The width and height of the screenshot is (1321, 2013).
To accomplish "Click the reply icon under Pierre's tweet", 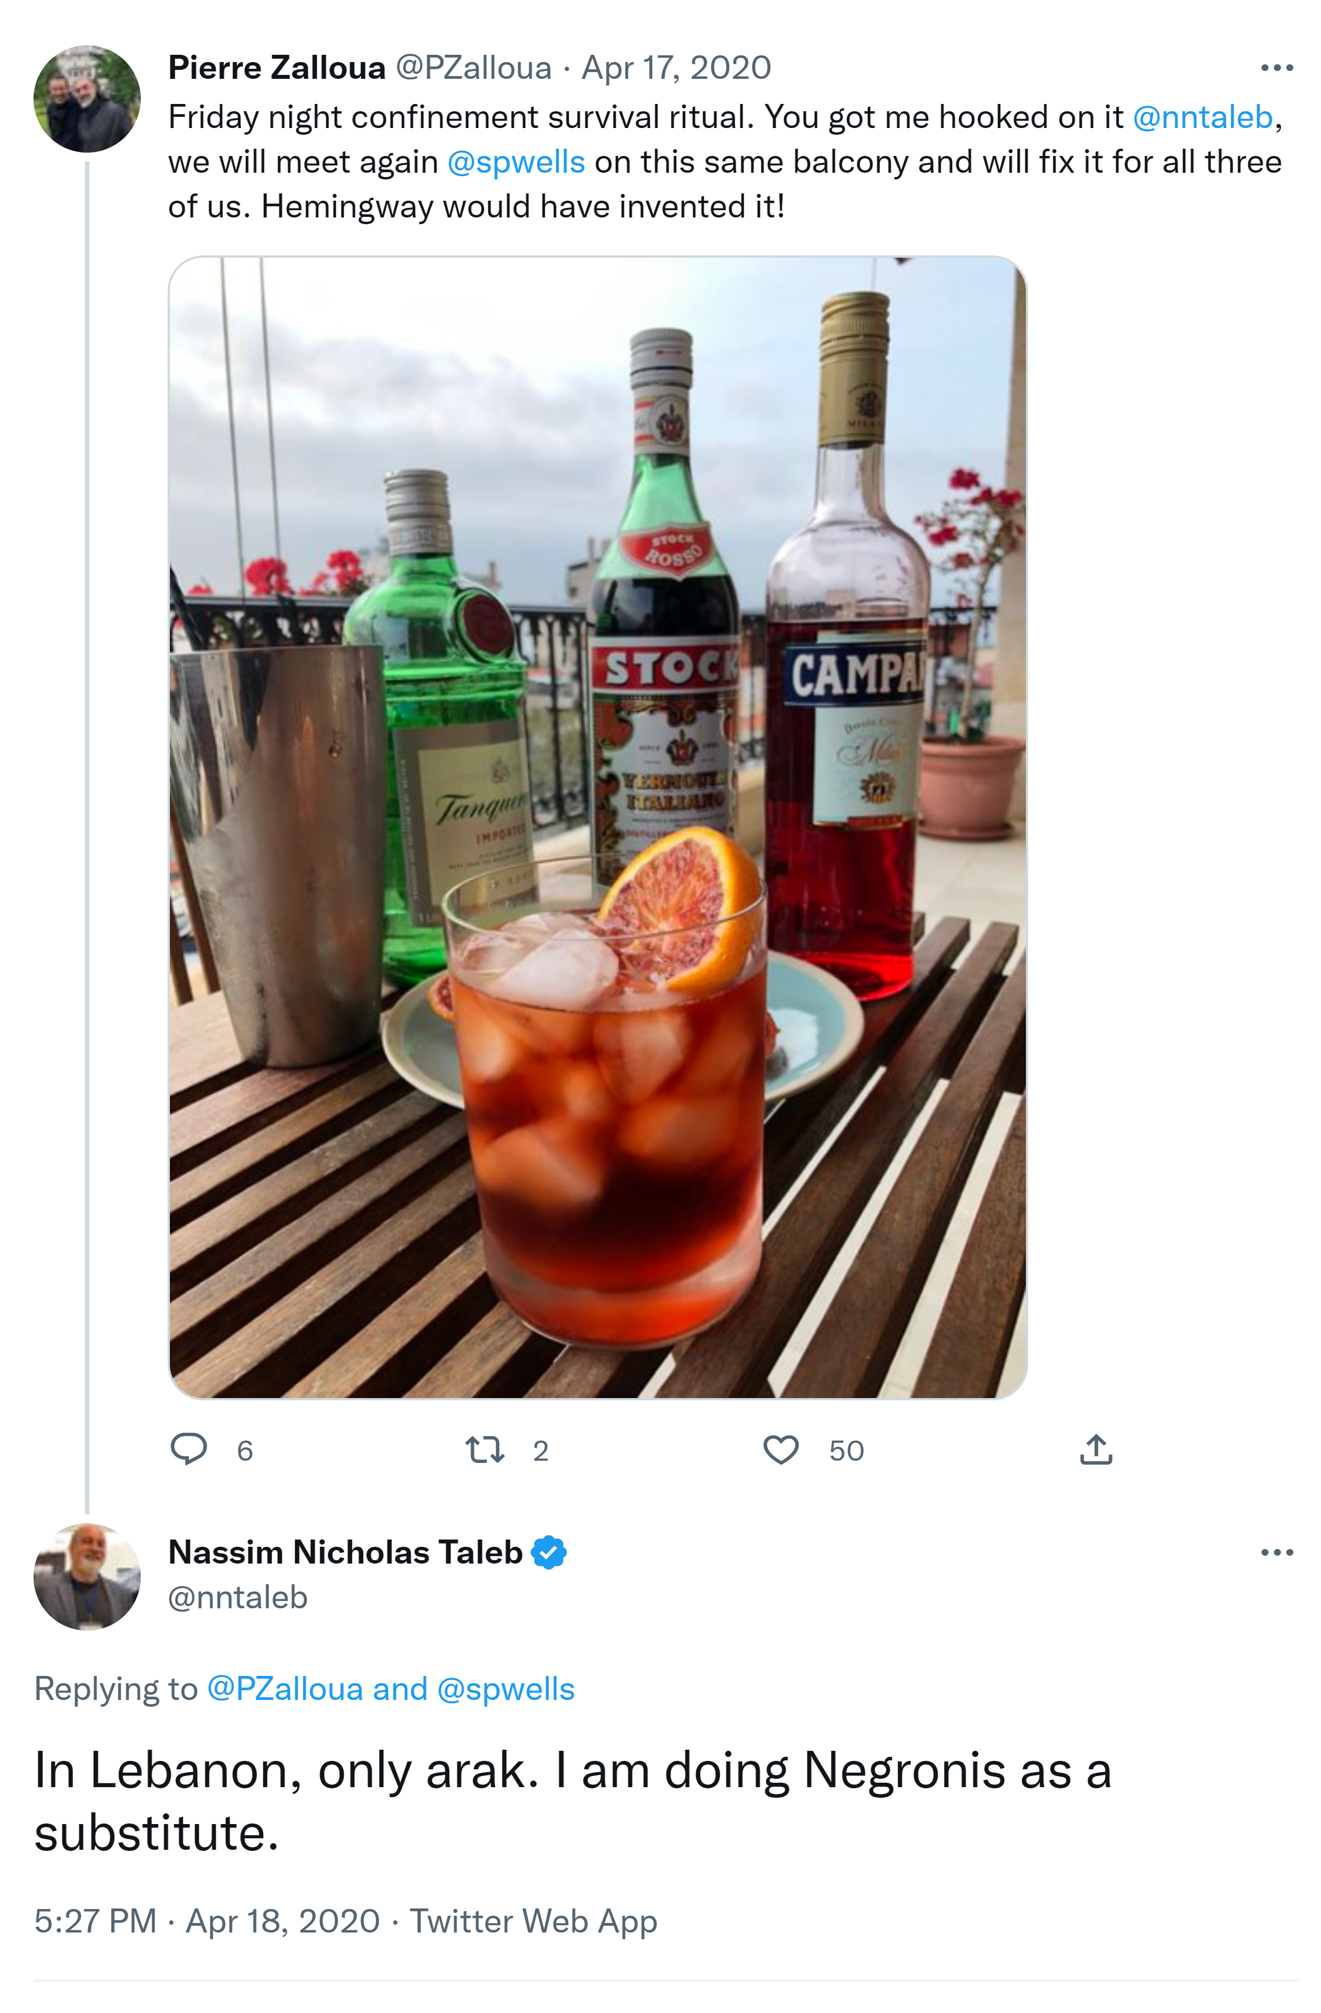I will (x=188, y=1449).
